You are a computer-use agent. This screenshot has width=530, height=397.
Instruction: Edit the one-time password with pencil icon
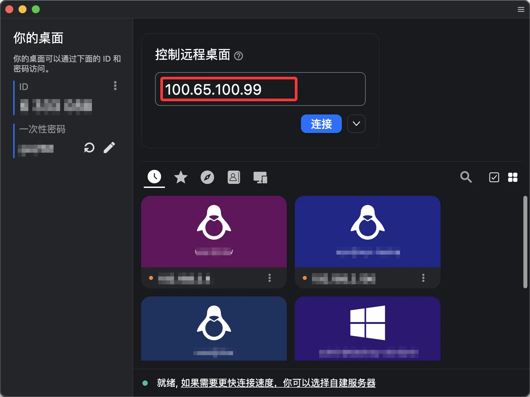[109, 148]
